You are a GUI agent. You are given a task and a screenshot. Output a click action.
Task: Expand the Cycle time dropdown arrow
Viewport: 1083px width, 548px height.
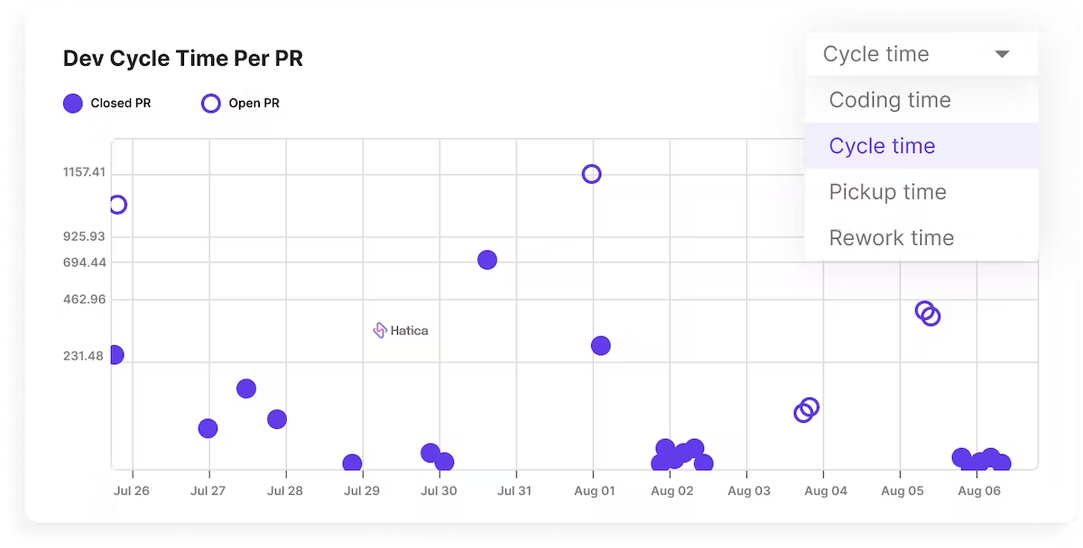coord(1002,54)
